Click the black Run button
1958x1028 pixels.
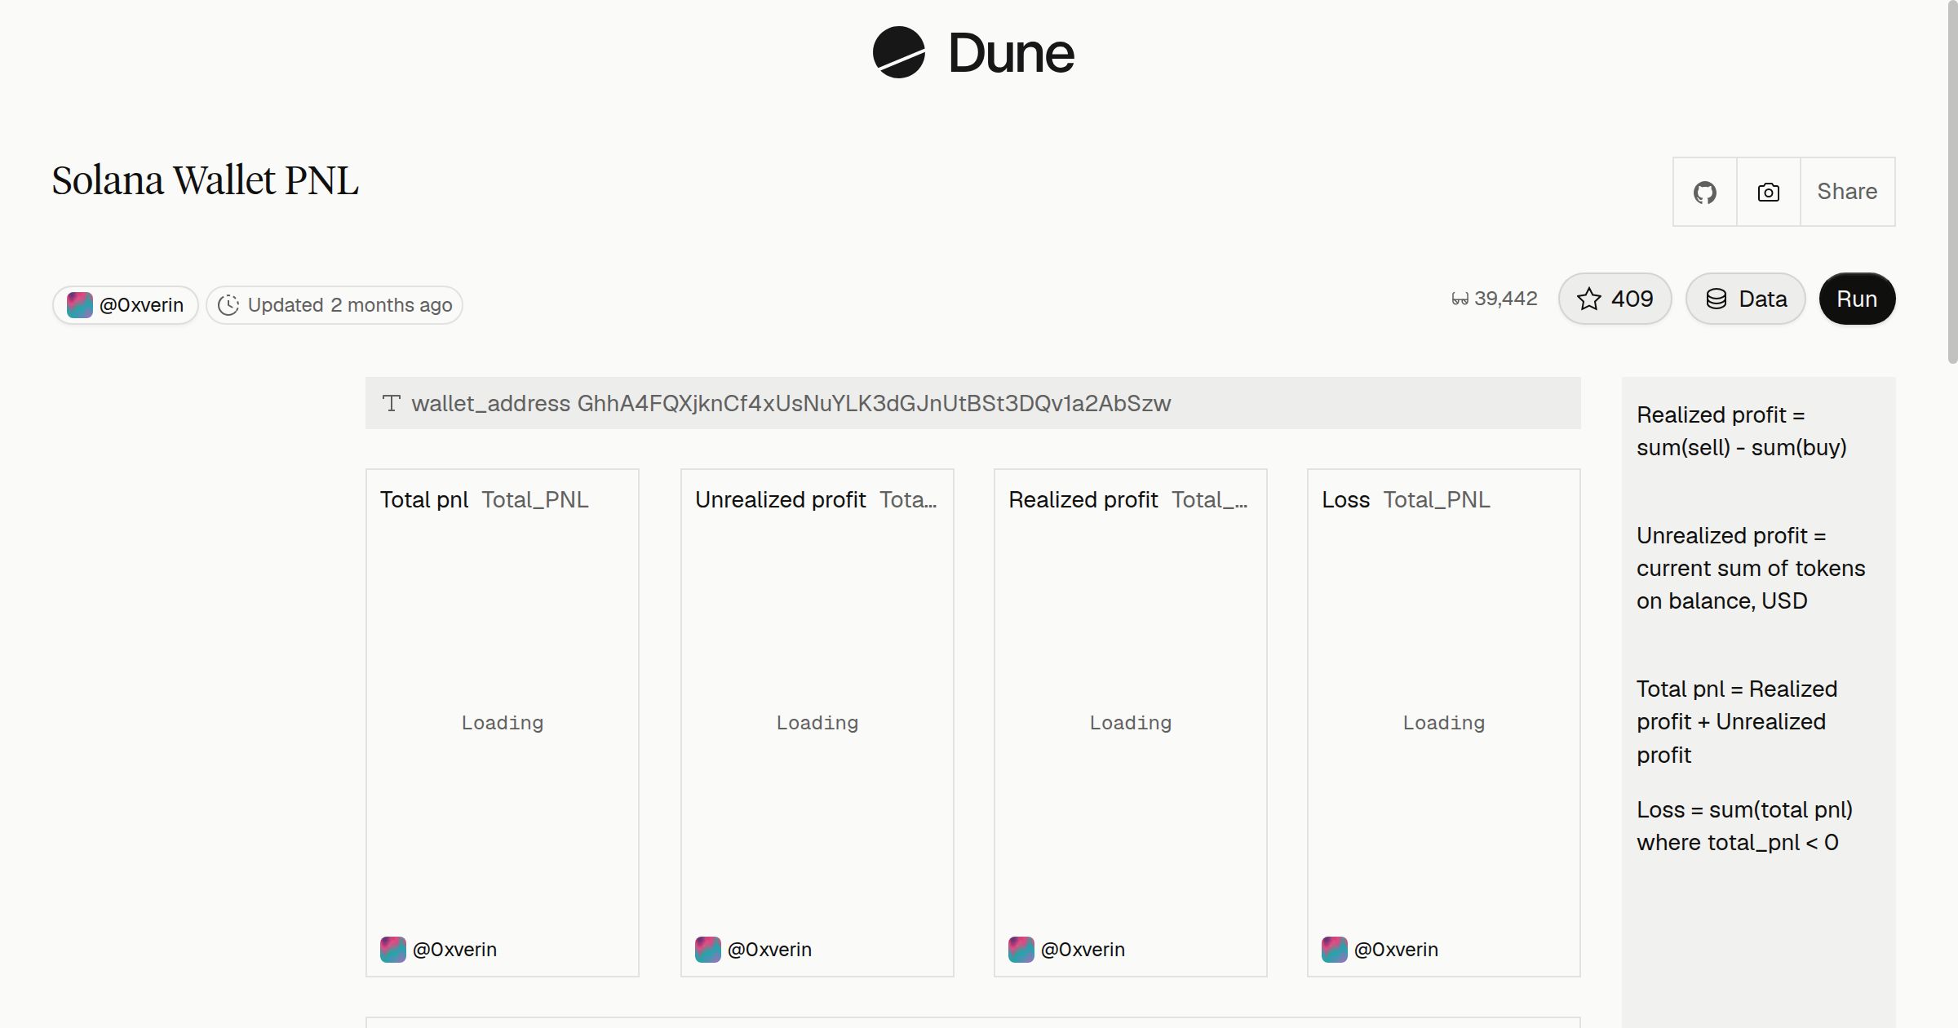(x=1857, y=299)
